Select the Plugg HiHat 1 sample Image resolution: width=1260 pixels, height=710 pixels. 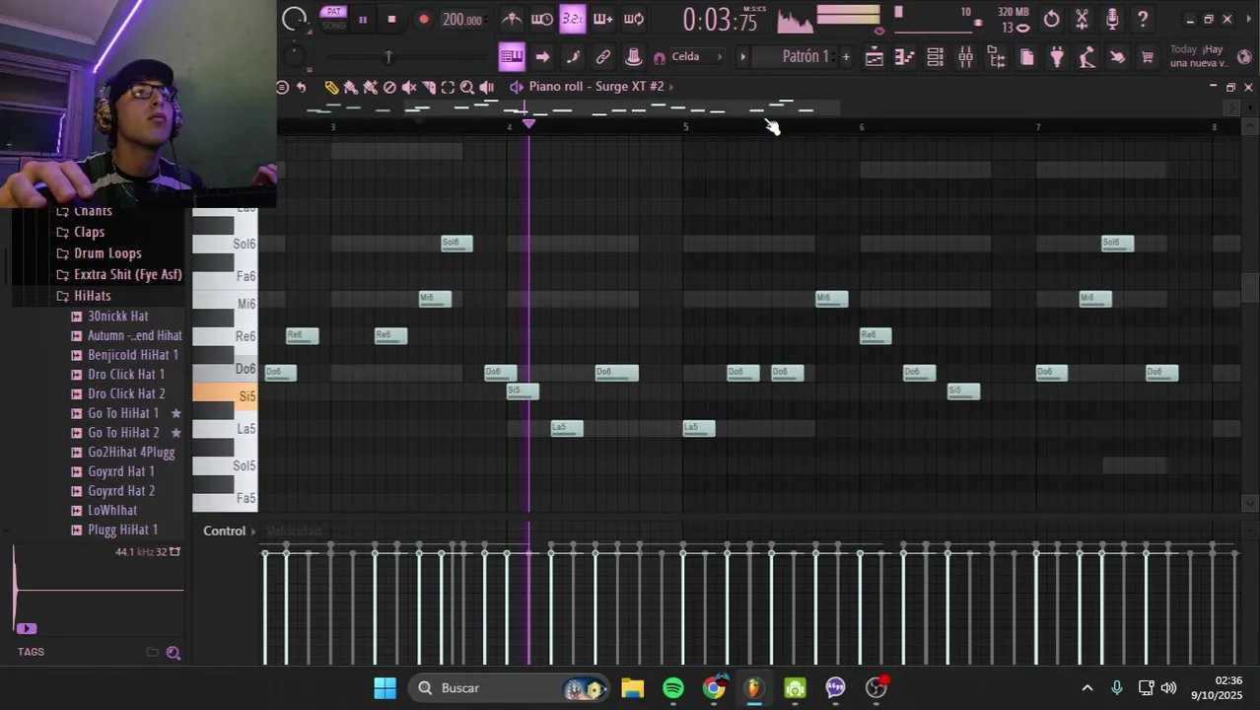[122, 530]
